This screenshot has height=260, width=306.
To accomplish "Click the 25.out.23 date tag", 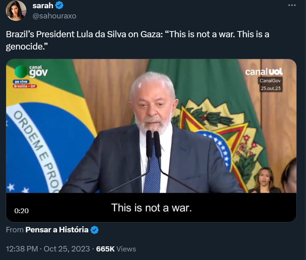I will click(271, 88).
